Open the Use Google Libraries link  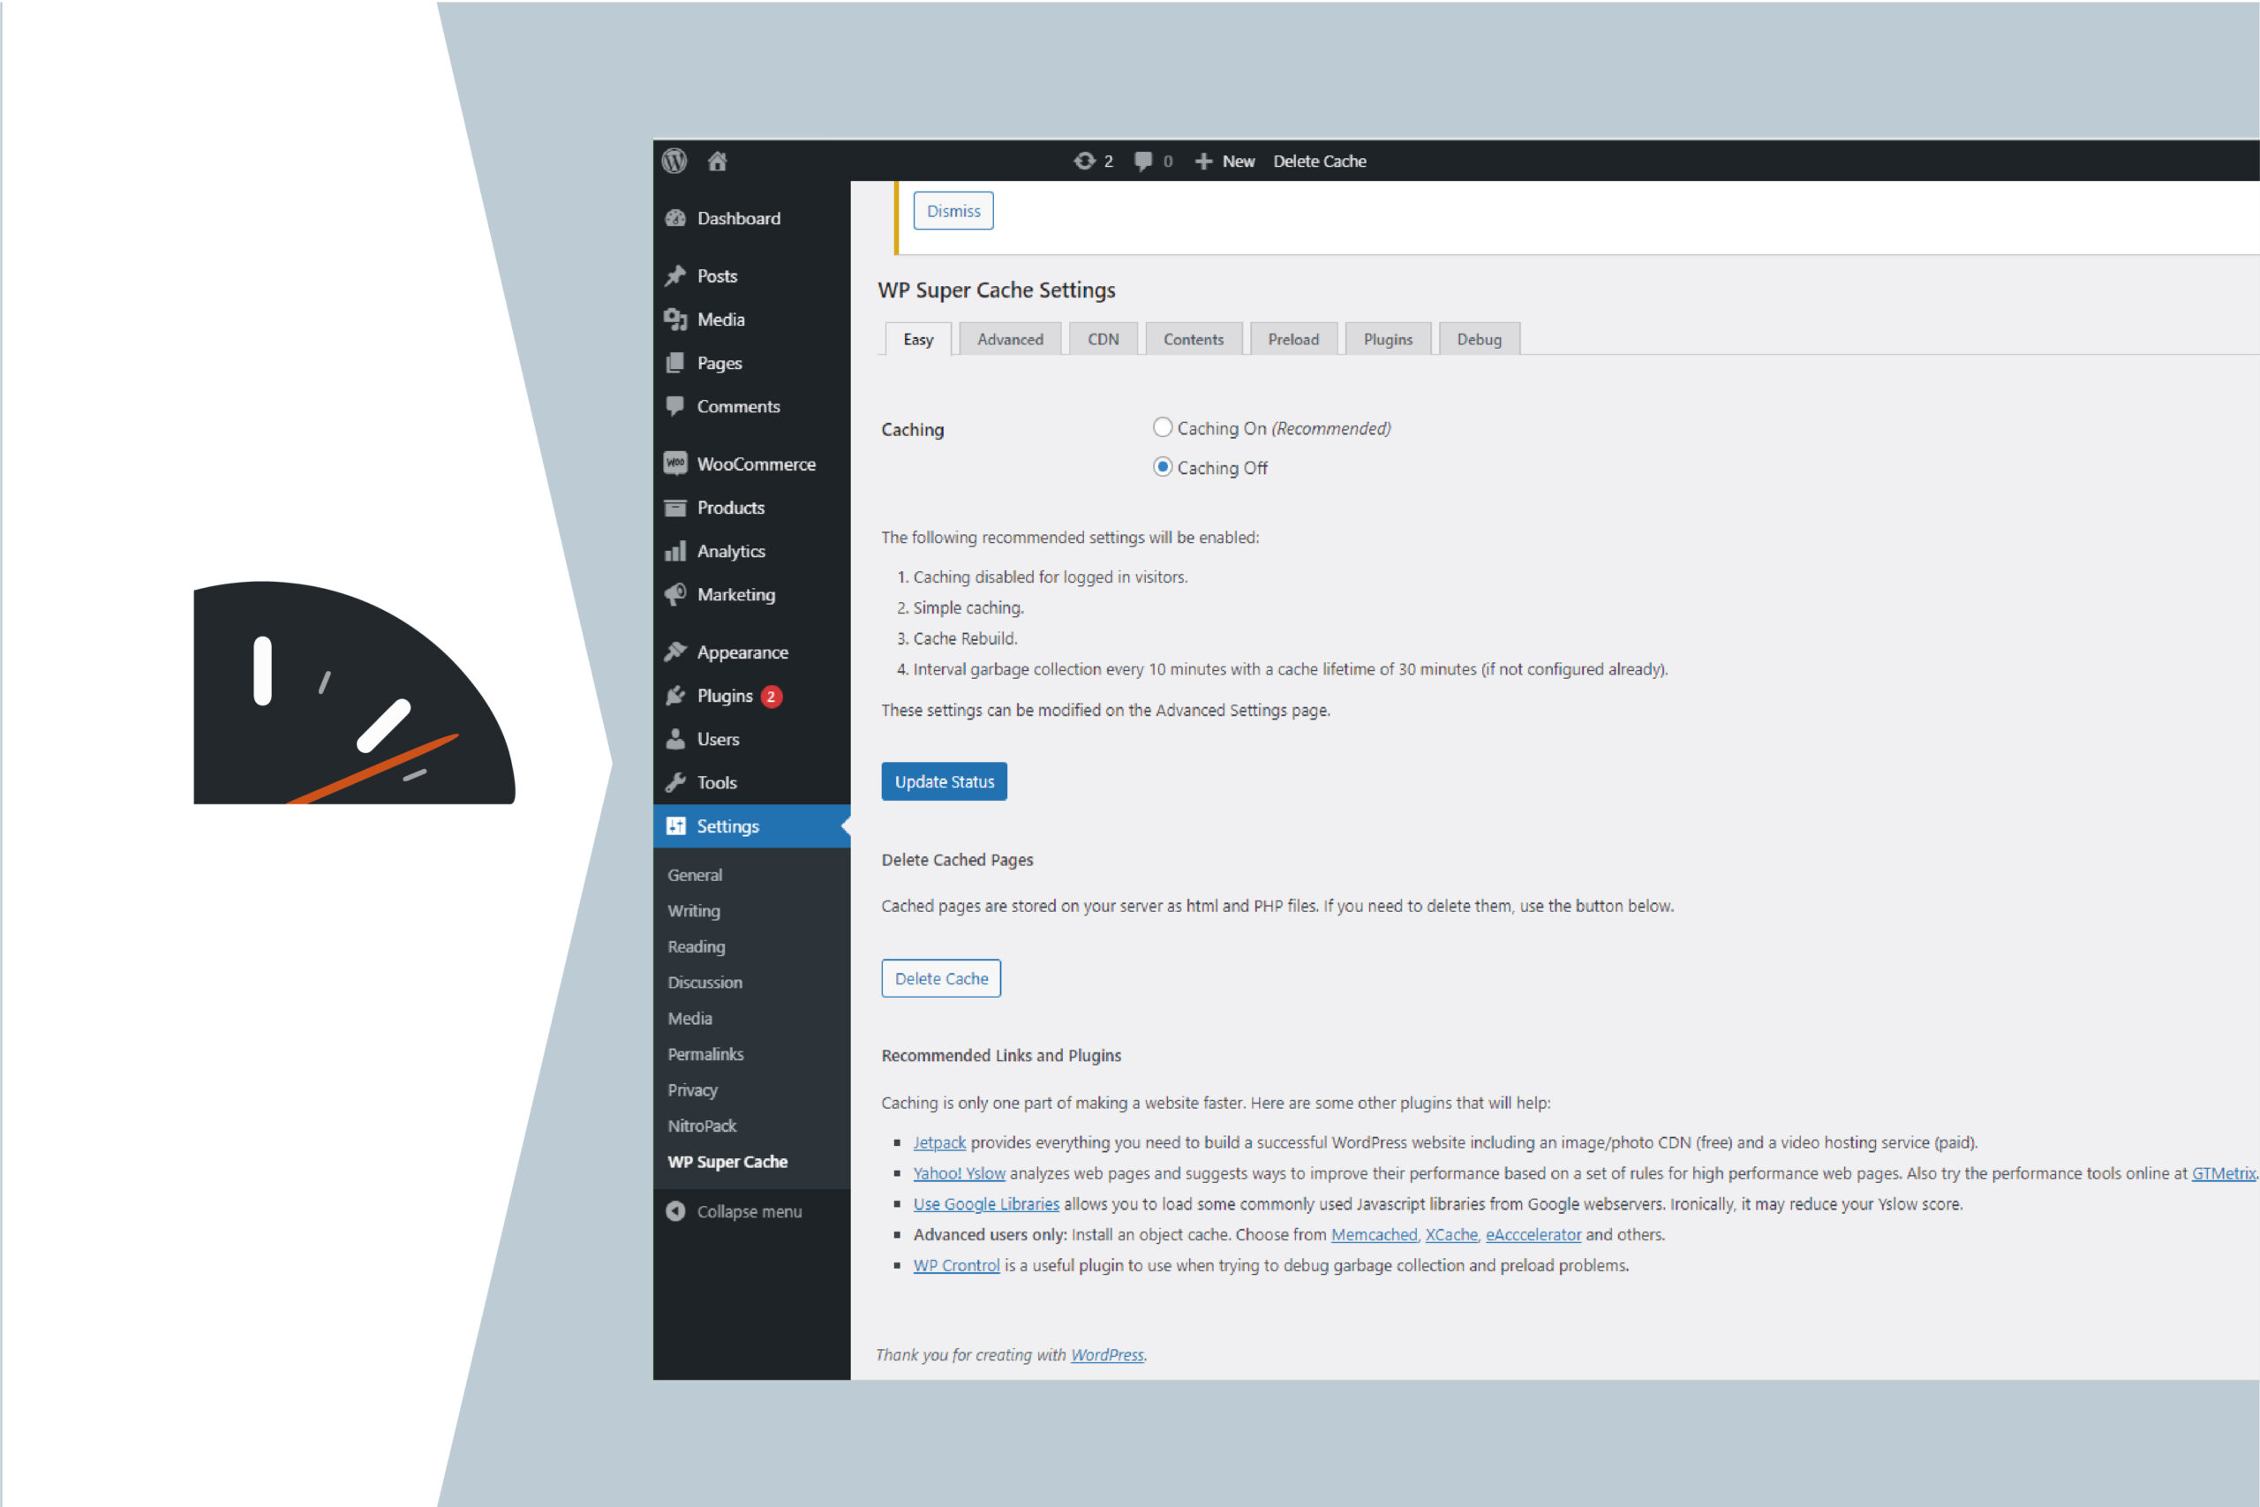(986, 1203)
